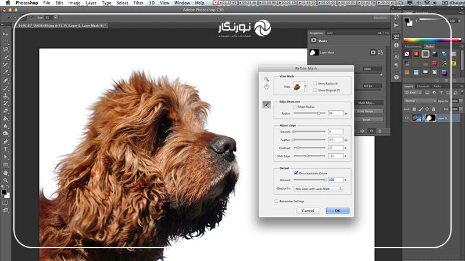Viewport: 465px width, 261px height.
Task: Select the Lasso tool
Action: pyautogui.click(x=5, y=50)
